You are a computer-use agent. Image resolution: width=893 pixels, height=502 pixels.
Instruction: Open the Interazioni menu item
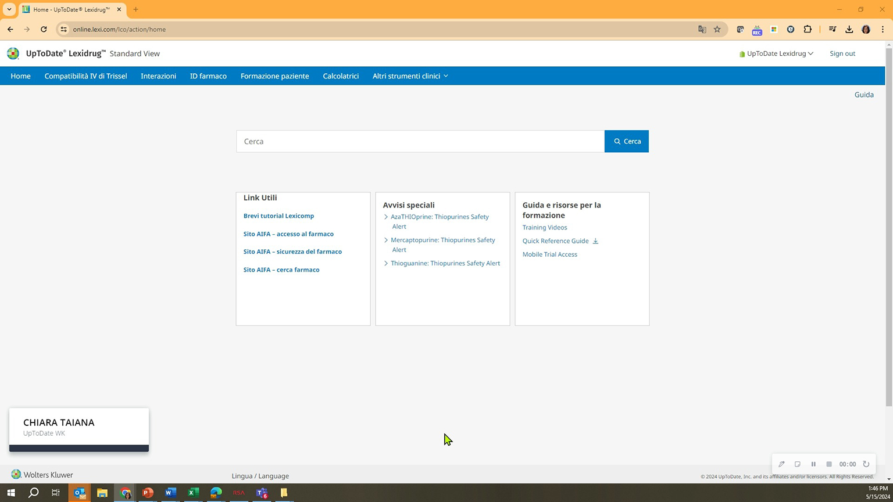[x=158, y=76]
